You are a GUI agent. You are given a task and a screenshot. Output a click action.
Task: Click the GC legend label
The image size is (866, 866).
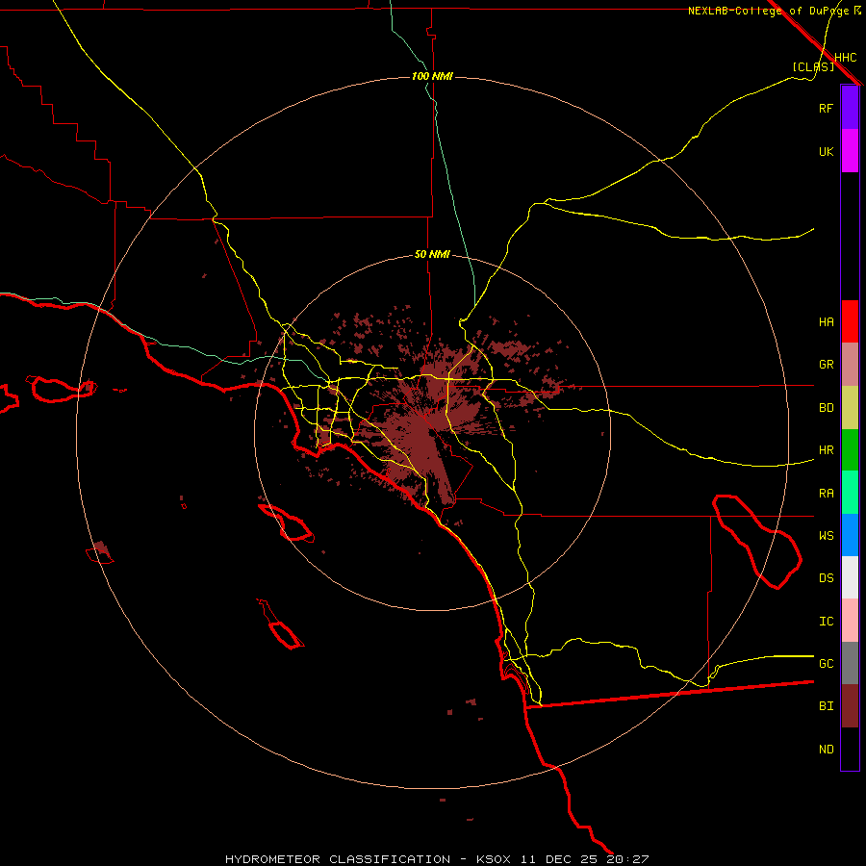pyautogui.click(x=826, y=664)
